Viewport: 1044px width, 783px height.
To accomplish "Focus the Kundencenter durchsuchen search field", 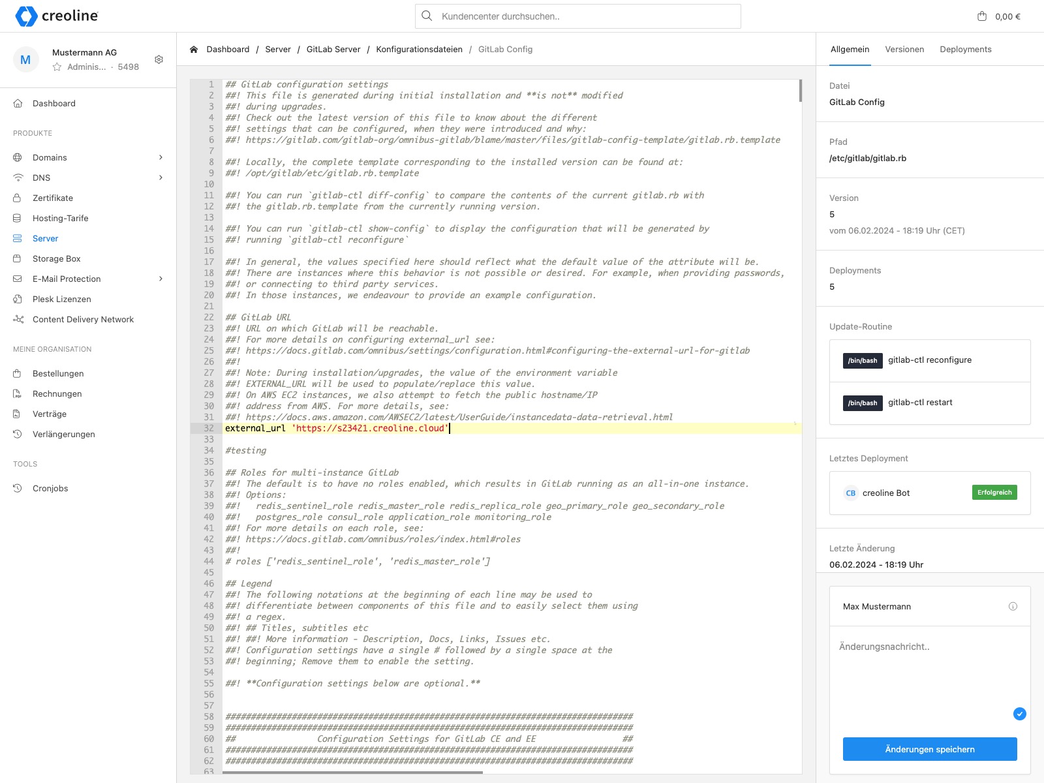I will [578, 16].
